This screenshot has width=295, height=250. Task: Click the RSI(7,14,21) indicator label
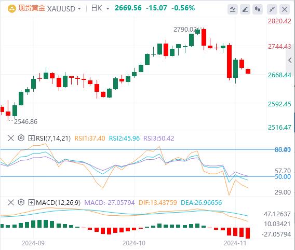[x=53, y=138]
